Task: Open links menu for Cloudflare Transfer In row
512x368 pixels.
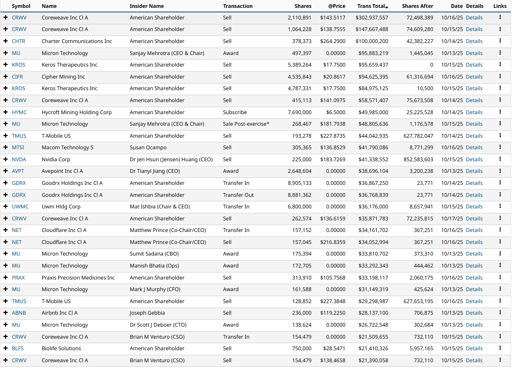Action: 500,230
